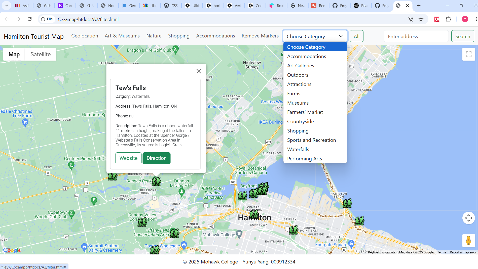Open Keyboard shortcuts on the map

click(x=382, y=252)
